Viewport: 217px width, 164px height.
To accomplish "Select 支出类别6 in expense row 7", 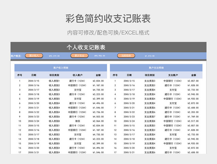I will click(x=150, y=108).
